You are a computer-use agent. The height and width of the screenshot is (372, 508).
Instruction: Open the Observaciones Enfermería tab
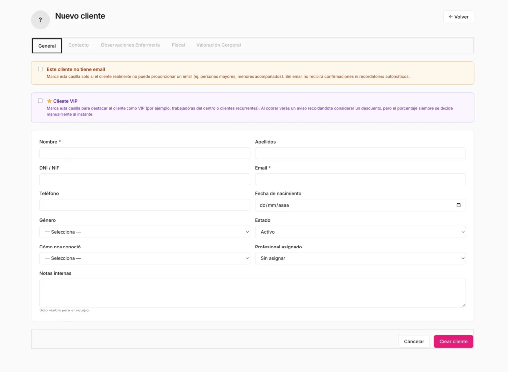[x=130, y=45]
